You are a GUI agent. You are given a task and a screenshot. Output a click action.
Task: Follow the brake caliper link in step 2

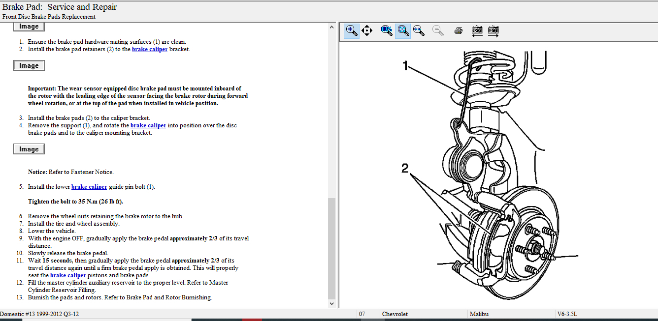pos(150,49)
